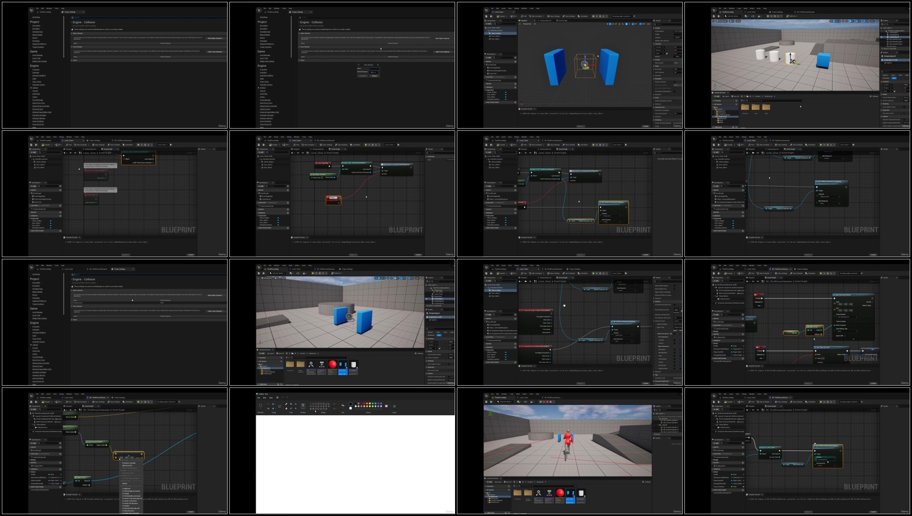Select the black Colour 1 circle in Paint
Viewport: 912px width, 516px height.
(351, 404)
